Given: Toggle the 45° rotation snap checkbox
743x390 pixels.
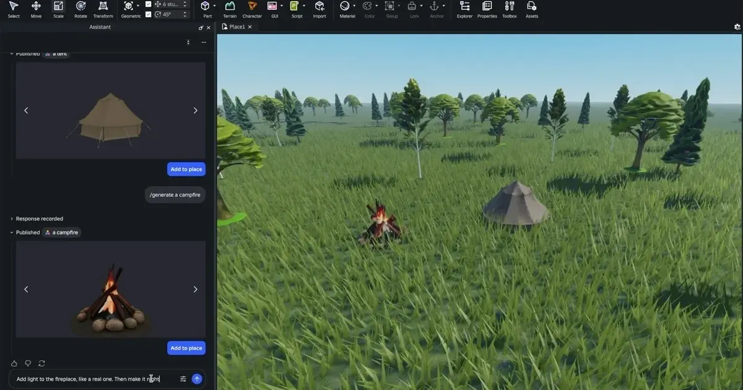Looking at the screenshot, I should point(148,14).
